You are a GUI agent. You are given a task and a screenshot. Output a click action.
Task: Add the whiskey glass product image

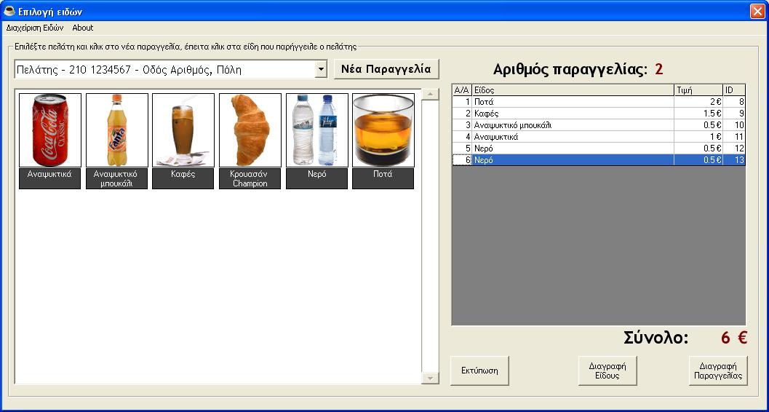pos(383,130)
